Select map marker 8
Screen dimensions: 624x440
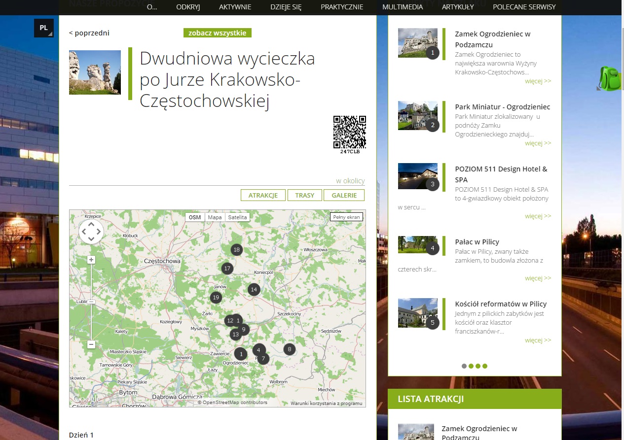tap(290, 349)
